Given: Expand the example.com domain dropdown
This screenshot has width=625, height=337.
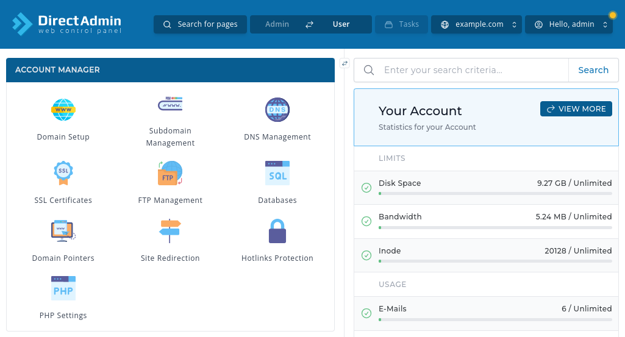Looking at the screenshot, I should [x=476, y=24].
